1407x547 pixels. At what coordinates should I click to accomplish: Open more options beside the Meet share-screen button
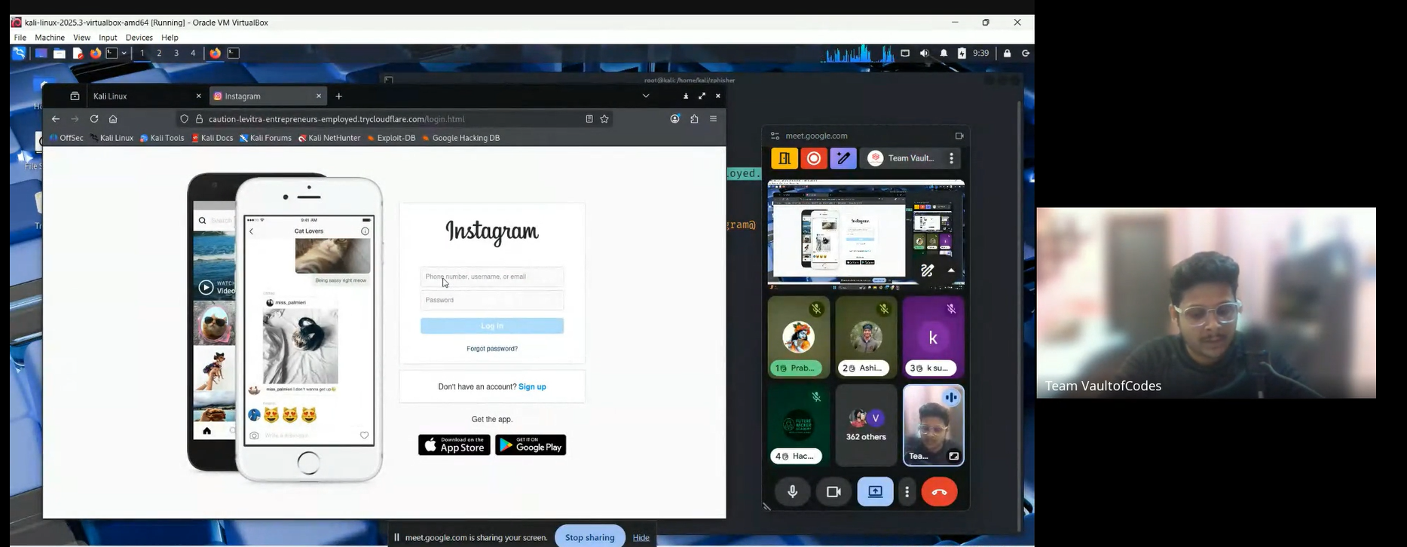[907, 492]
